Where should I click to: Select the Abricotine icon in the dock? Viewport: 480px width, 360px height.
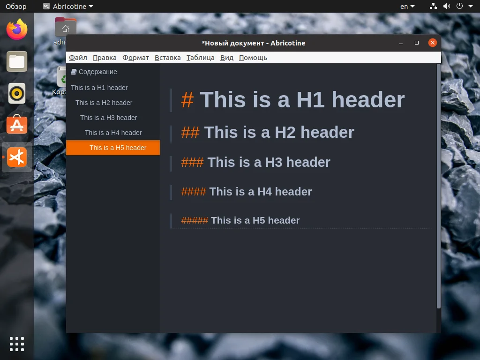[17, 157]
